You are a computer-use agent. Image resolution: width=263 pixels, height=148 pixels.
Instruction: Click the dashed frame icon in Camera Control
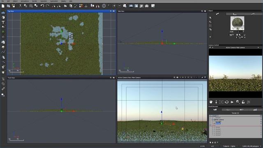tap(221, 102)
